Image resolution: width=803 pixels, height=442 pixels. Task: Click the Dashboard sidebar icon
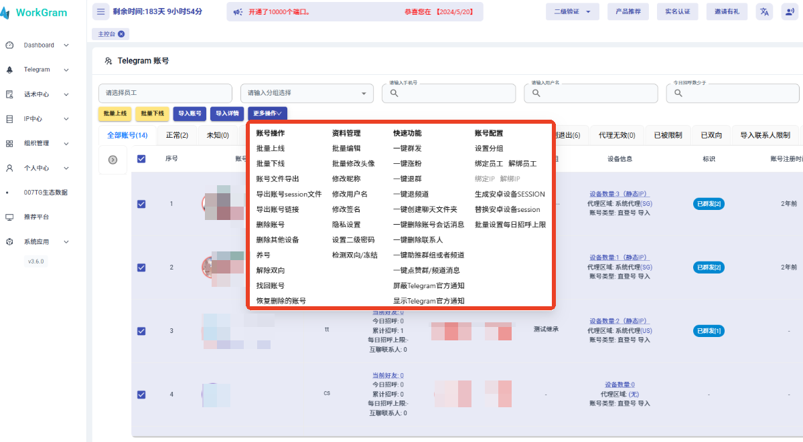click(9, 45)
